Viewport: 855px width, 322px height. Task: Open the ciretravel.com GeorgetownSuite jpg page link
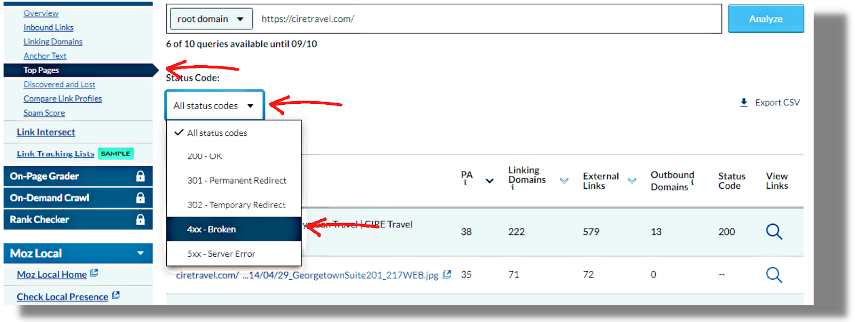[307, 275]
